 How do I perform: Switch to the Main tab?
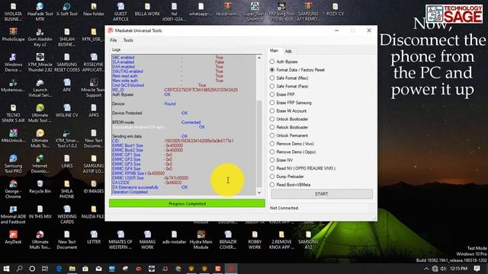[274, 51]
